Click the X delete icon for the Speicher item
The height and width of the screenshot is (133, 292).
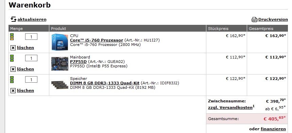(x=13, y=91)
